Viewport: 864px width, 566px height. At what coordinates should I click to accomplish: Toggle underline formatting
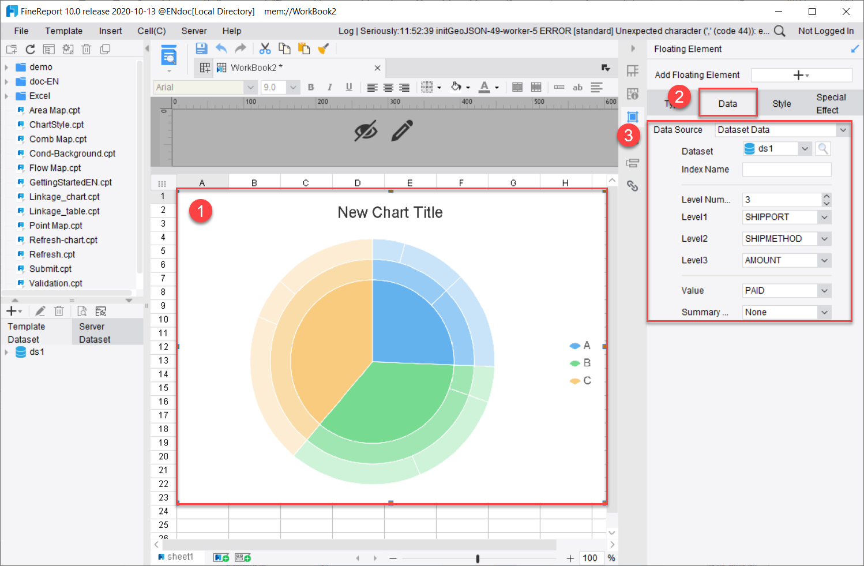coord(348,87)
